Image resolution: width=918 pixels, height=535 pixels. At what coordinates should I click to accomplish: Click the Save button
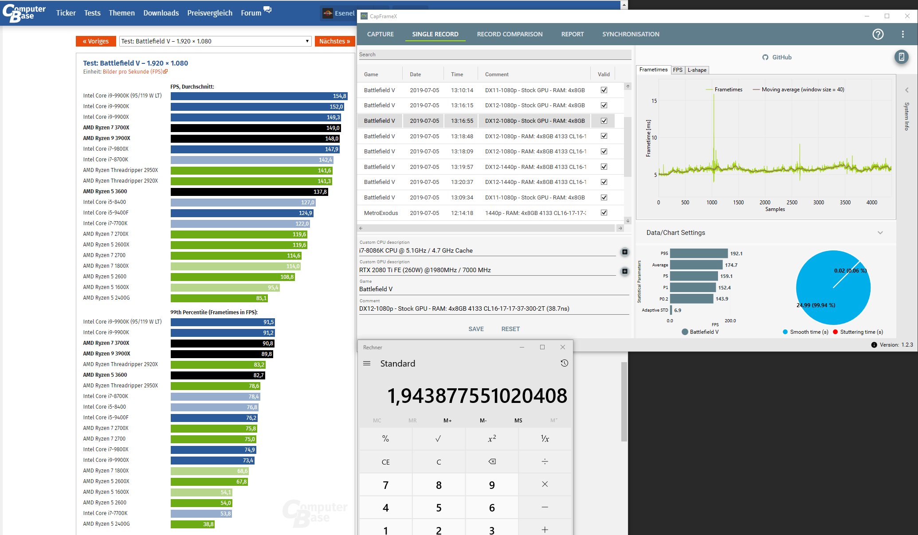[476, 329]
